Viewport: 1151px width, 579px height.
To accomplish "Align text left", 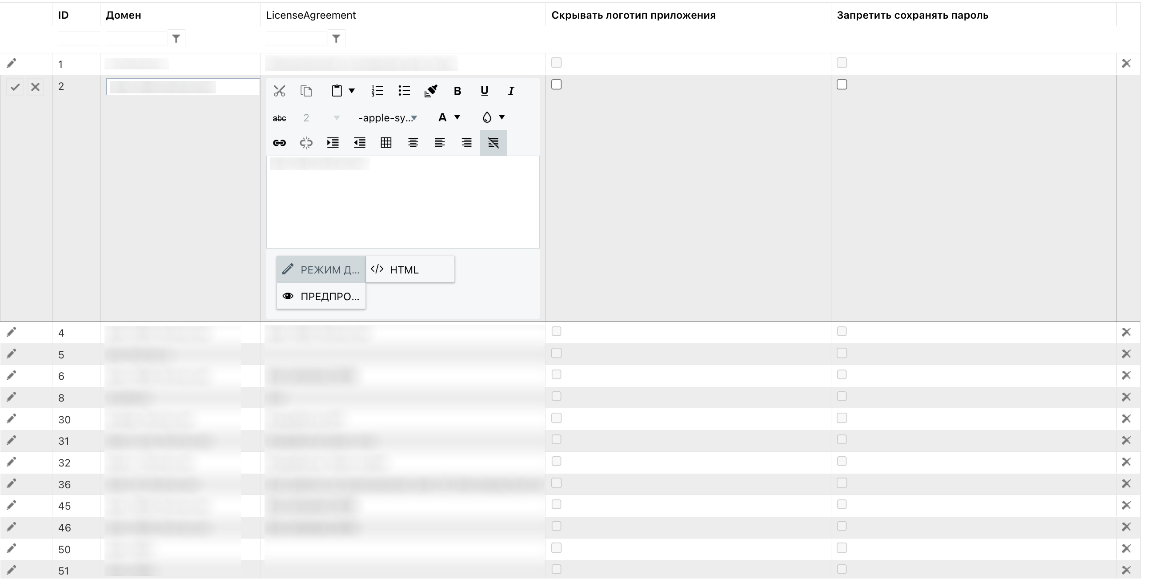I will 440,143.
